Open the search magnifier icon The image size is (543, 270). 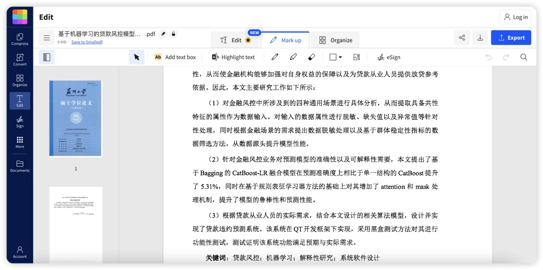tap(524, 57)
